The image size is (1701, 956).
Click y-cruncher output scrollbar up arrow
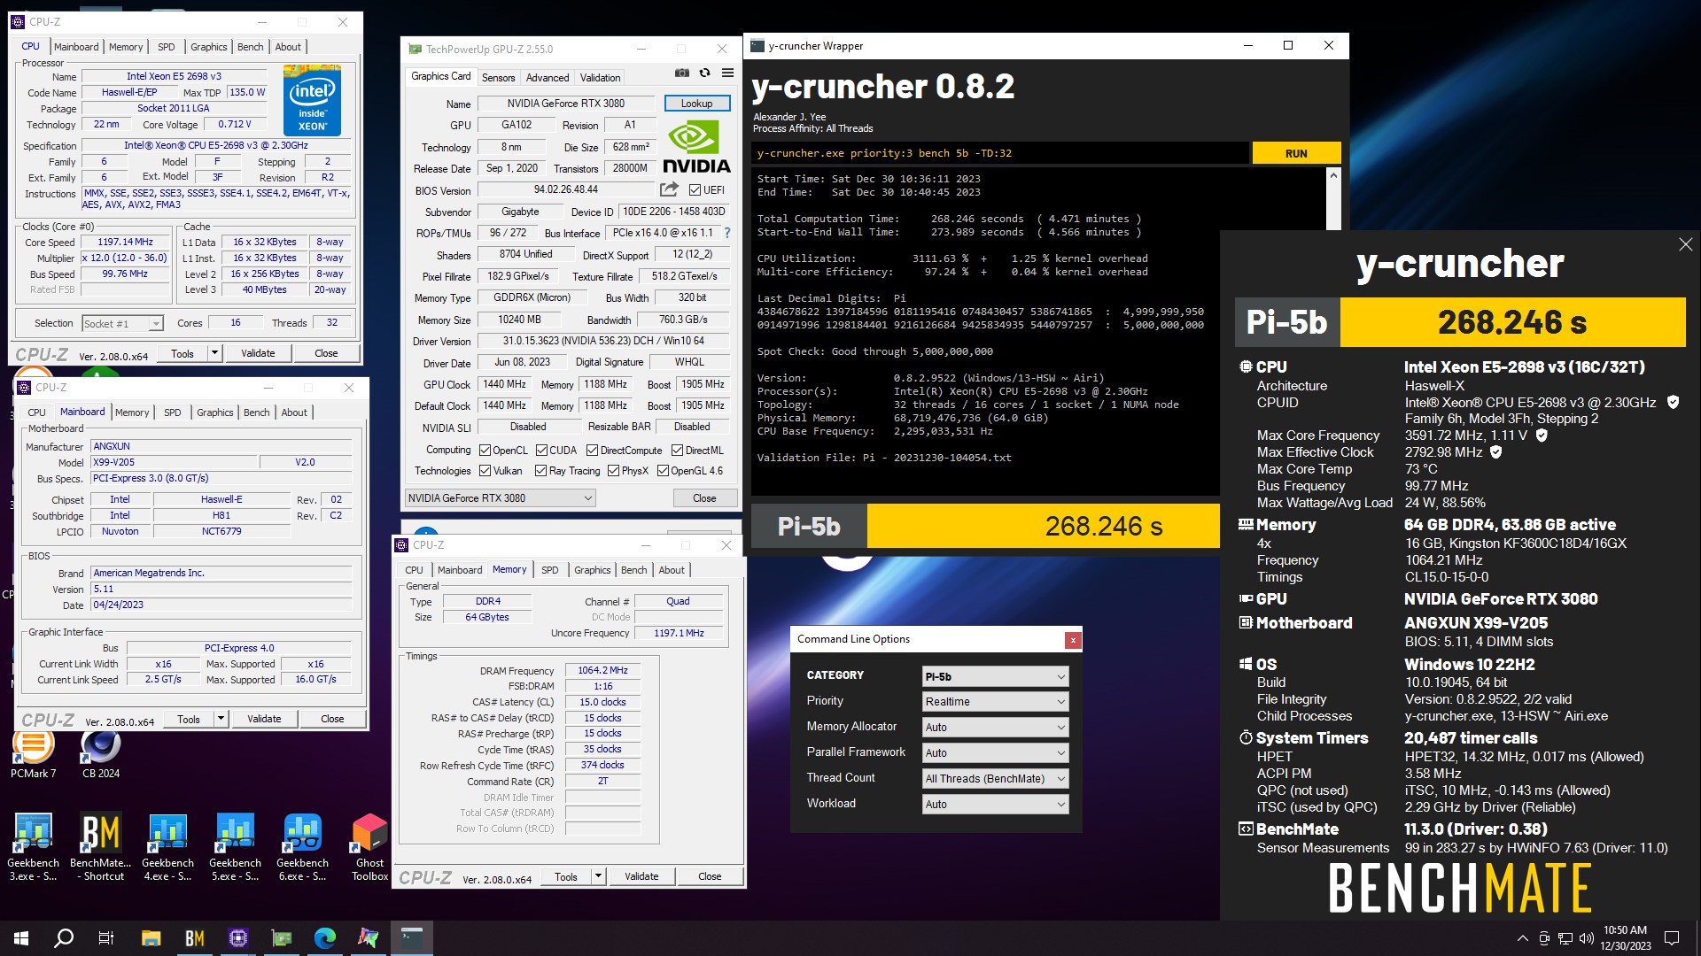pos(1333,176)
